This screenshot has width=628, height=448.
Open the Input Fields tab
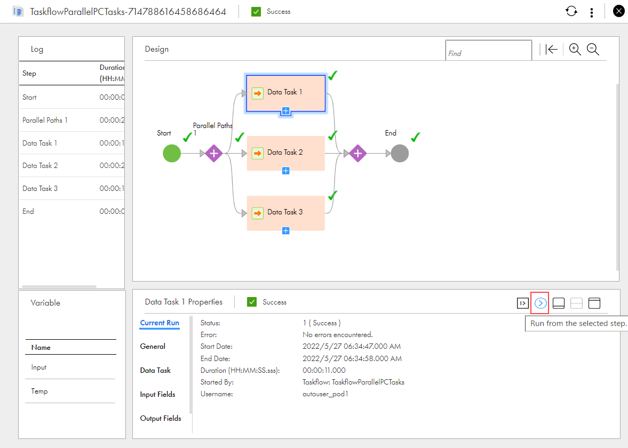click(157, 394)
